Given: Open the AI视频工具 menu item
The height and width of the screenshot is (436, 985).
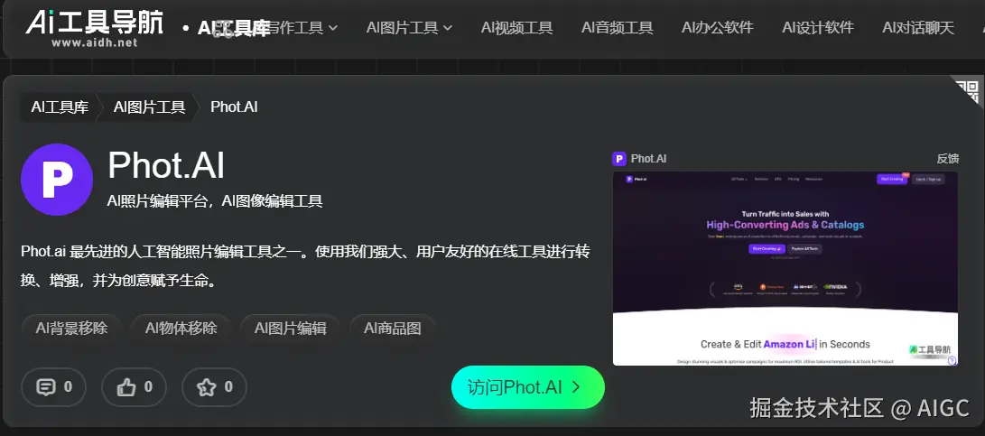Looking at the screenshot, I should pos(517,28).
